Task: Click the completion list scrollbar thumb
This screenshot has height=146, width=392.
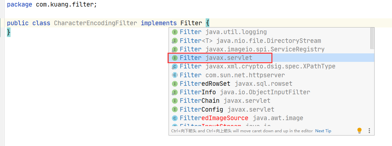Action: point(372,38)
